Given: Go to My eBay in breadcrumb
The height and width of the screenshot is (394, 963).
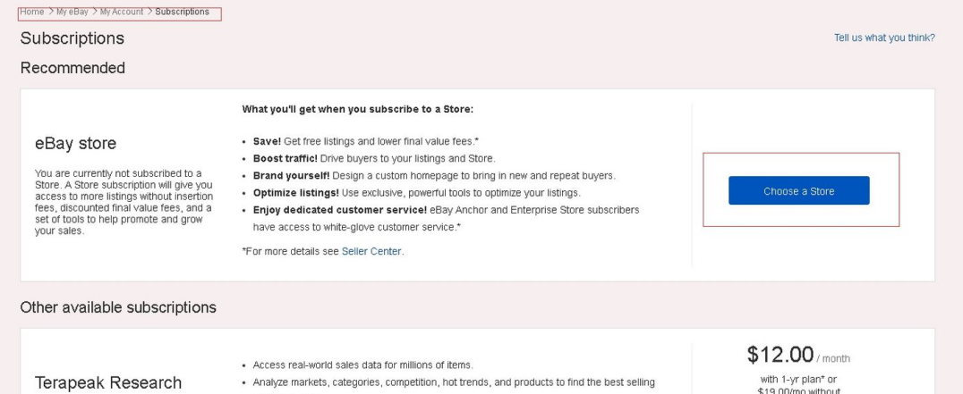Looking at the screenshot, I should pos(72,12).
